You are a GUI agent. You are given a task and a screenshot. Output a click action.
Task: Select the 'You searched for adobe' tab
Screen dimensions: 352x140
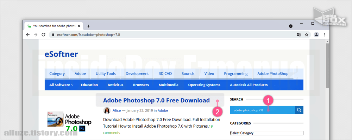coord(54,26)
